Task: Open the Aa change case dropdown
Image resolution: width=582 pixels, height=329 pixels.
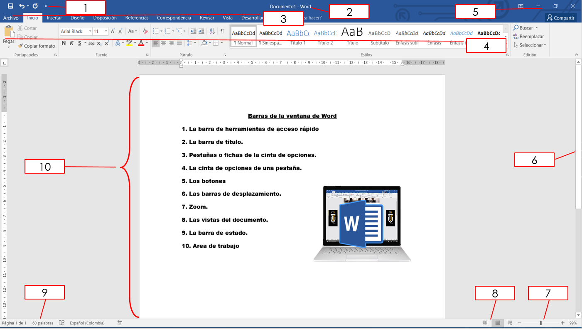Action: point(133,31)
